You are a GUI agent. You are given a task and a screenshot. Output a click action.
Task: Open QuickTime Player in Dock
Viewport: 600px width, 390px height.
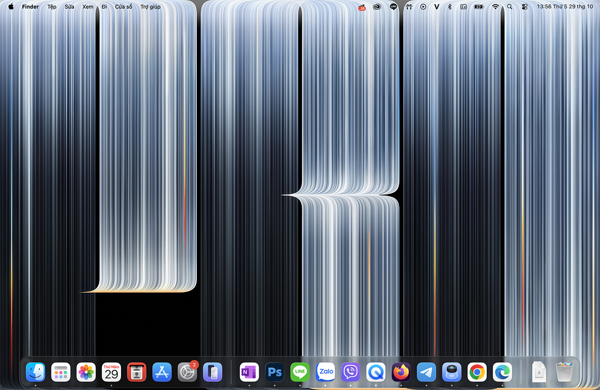376,372
